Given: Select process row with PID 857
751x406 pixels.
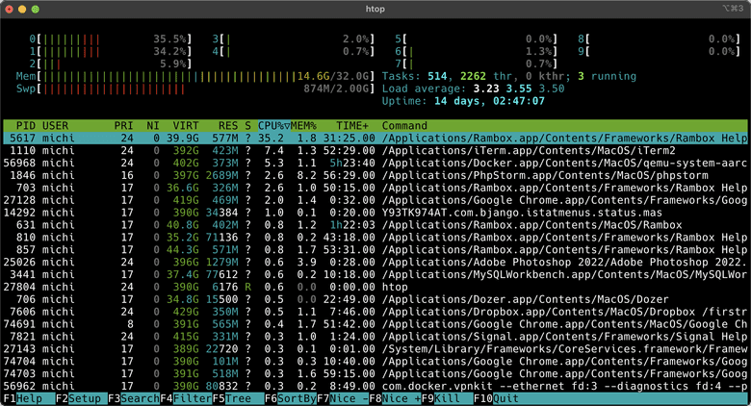Looking at the screenshot, I should (x=375, y=250).
